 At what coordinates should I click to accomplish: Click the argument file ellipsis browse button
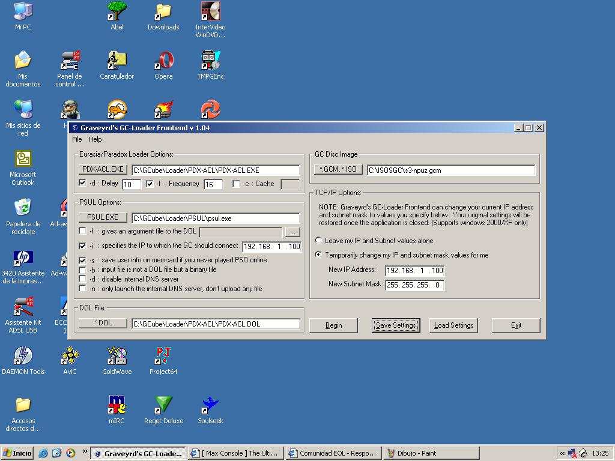coord(292,232)
